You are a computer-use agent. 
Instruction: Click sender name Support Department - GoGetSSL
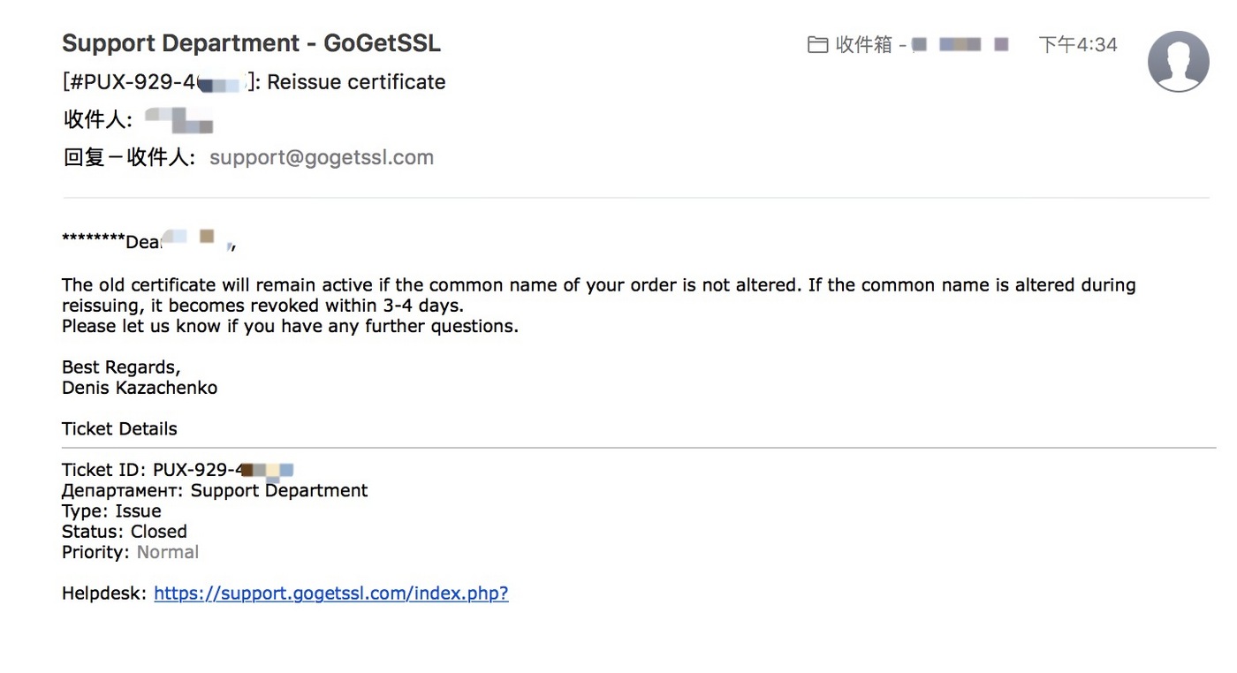251,42
